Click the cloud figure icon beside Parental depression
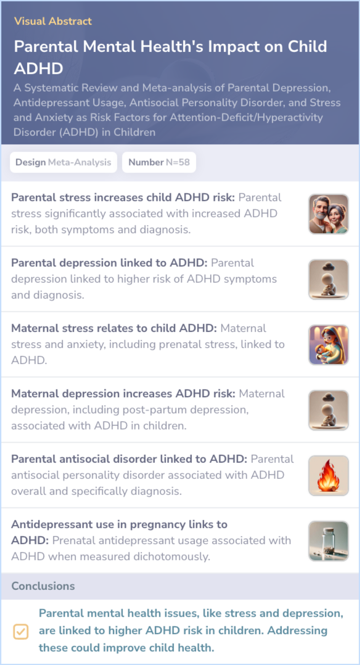The width and height of the screenshot is (360, 665). 328,279
